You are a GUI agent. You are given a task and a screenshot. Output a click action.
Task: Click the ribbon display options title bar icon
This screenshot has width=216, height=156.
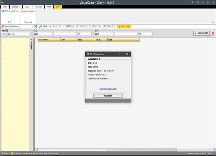pos(198,3)
